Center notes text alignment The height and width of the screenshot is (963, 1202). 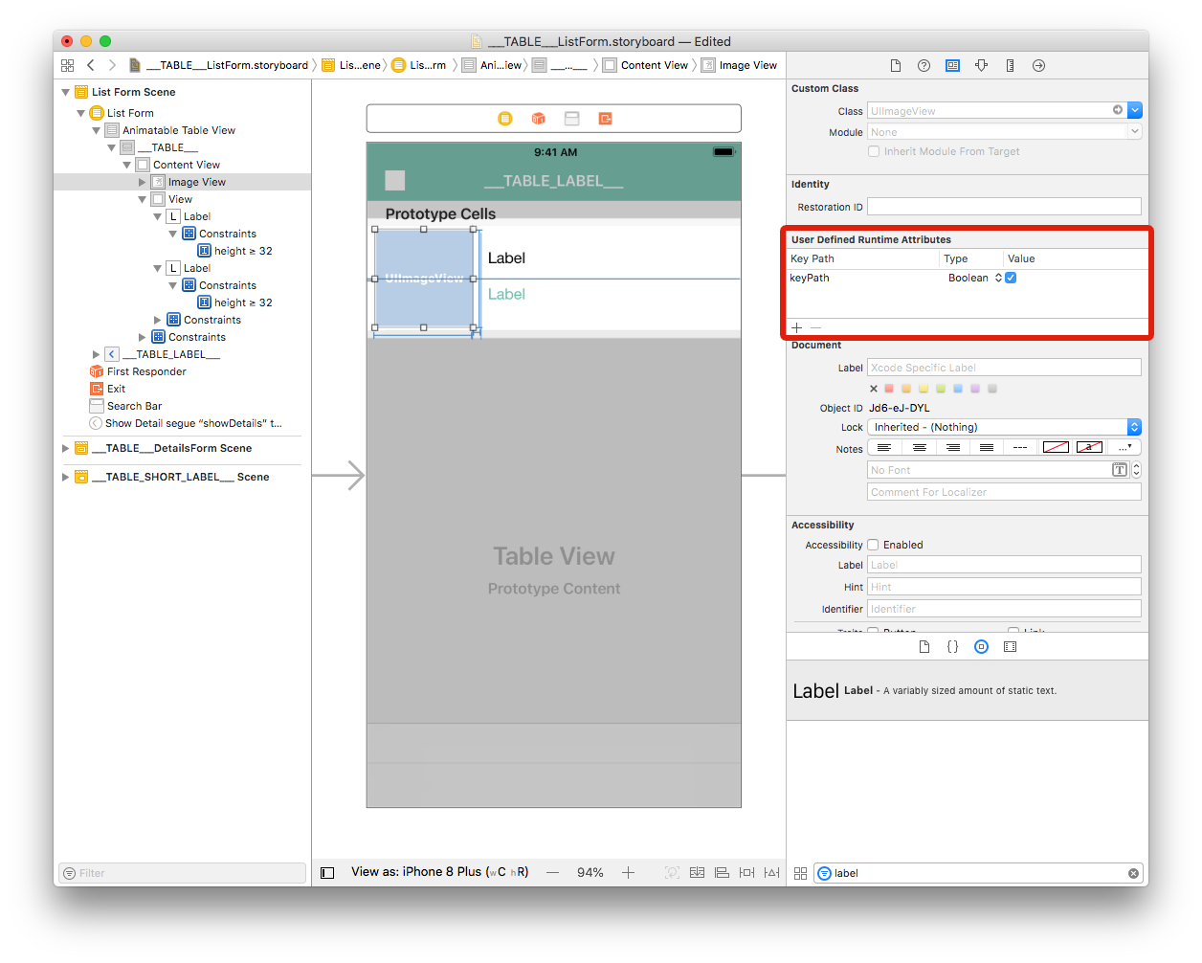pos(919,447)
